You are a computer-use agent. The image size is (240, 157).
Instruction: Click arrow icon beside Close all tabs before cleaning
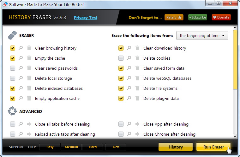coord(29,124)
